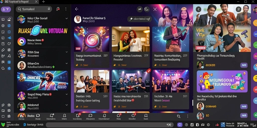Click the voice icon inside the Sornalienl search field
This screenshot has height=128, width=257.
[x=49, y=9]
